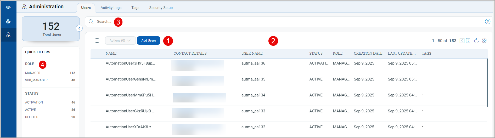Select the user administration sidebar icon
This screenshot has width=495, height=138.
point(8,35)
